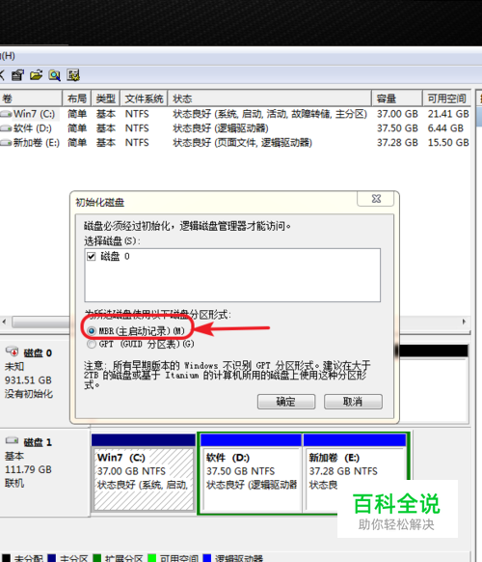
Task: Click the open folder toolbar icon
Action: point(36,75)
